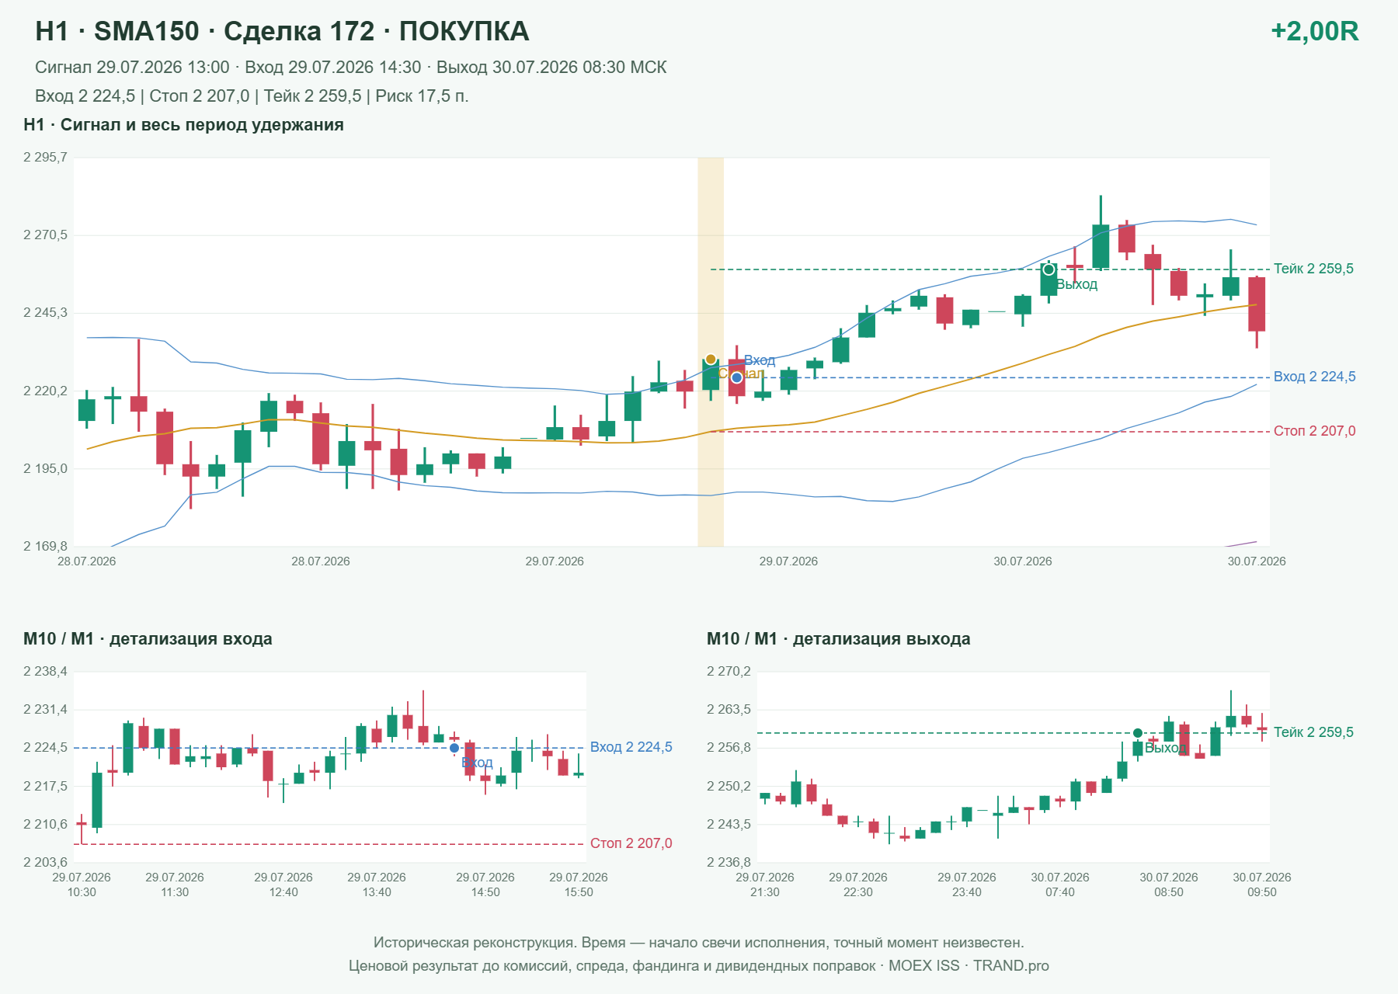Click the '29.07.2026 14:50' time label in entry chart
1398x994 pixels.
[485, 885]
